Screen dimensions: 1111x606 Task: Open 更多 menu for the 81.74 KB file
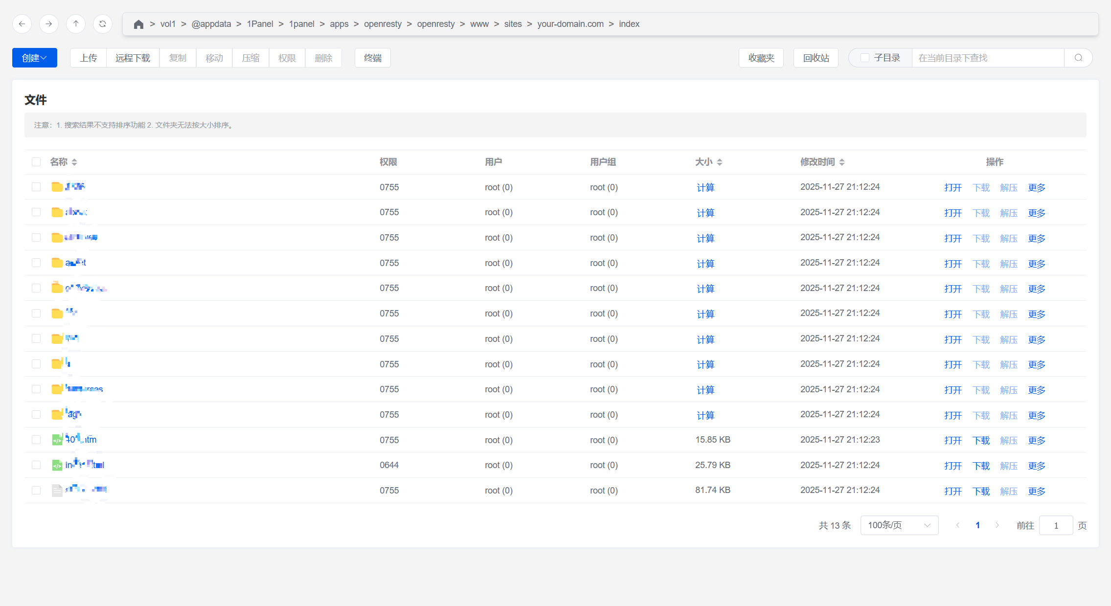point(1037,491)
